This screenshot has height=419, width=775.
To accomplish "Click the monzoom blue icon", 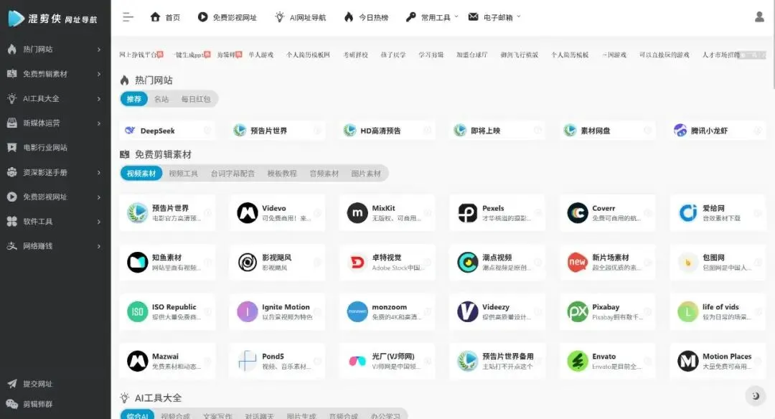I will (x=357, y=312).
